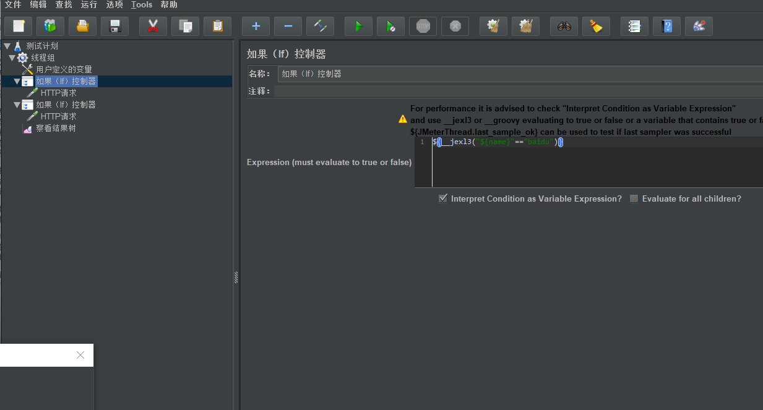Click into the 名称 name field
Viewport: 763px width, 410px height.
[520, 74]
